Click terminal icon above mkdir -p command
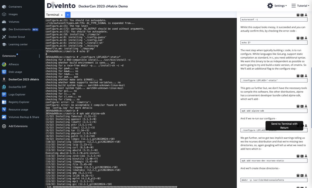The width and height of the screenshot is (312, 188). point(302,176)
